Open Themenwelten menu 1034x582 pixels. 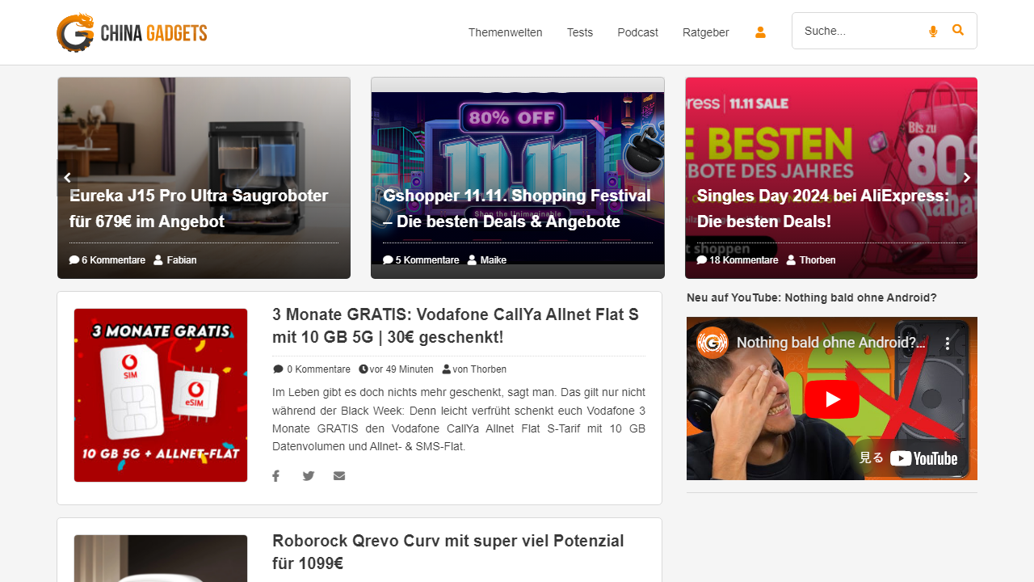505,32
